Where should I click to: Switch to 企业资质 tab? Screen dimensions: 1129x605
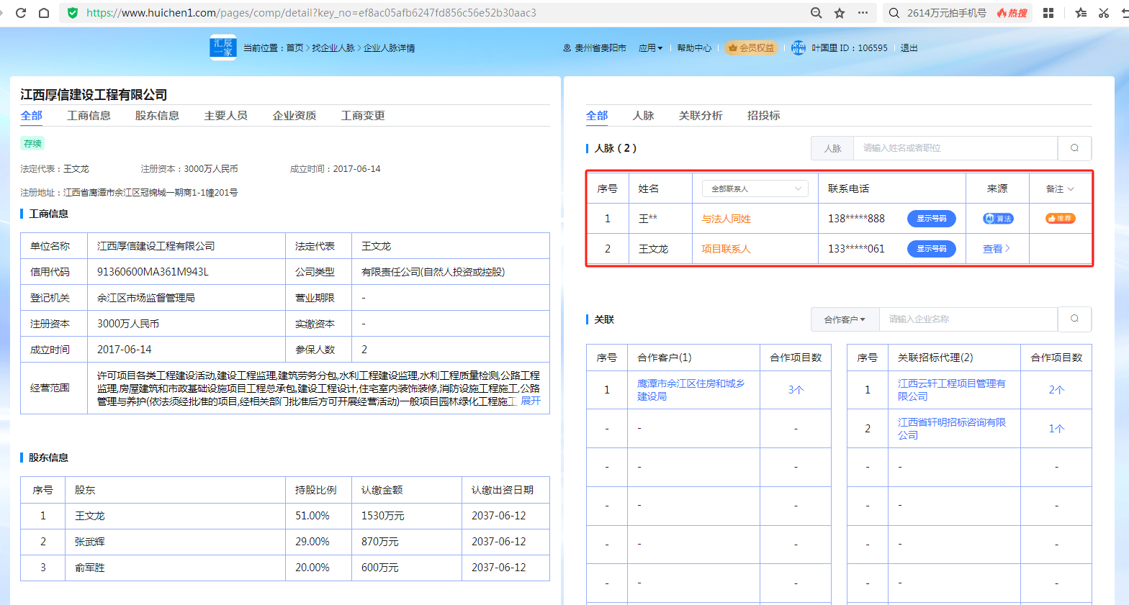coord(294,116)
